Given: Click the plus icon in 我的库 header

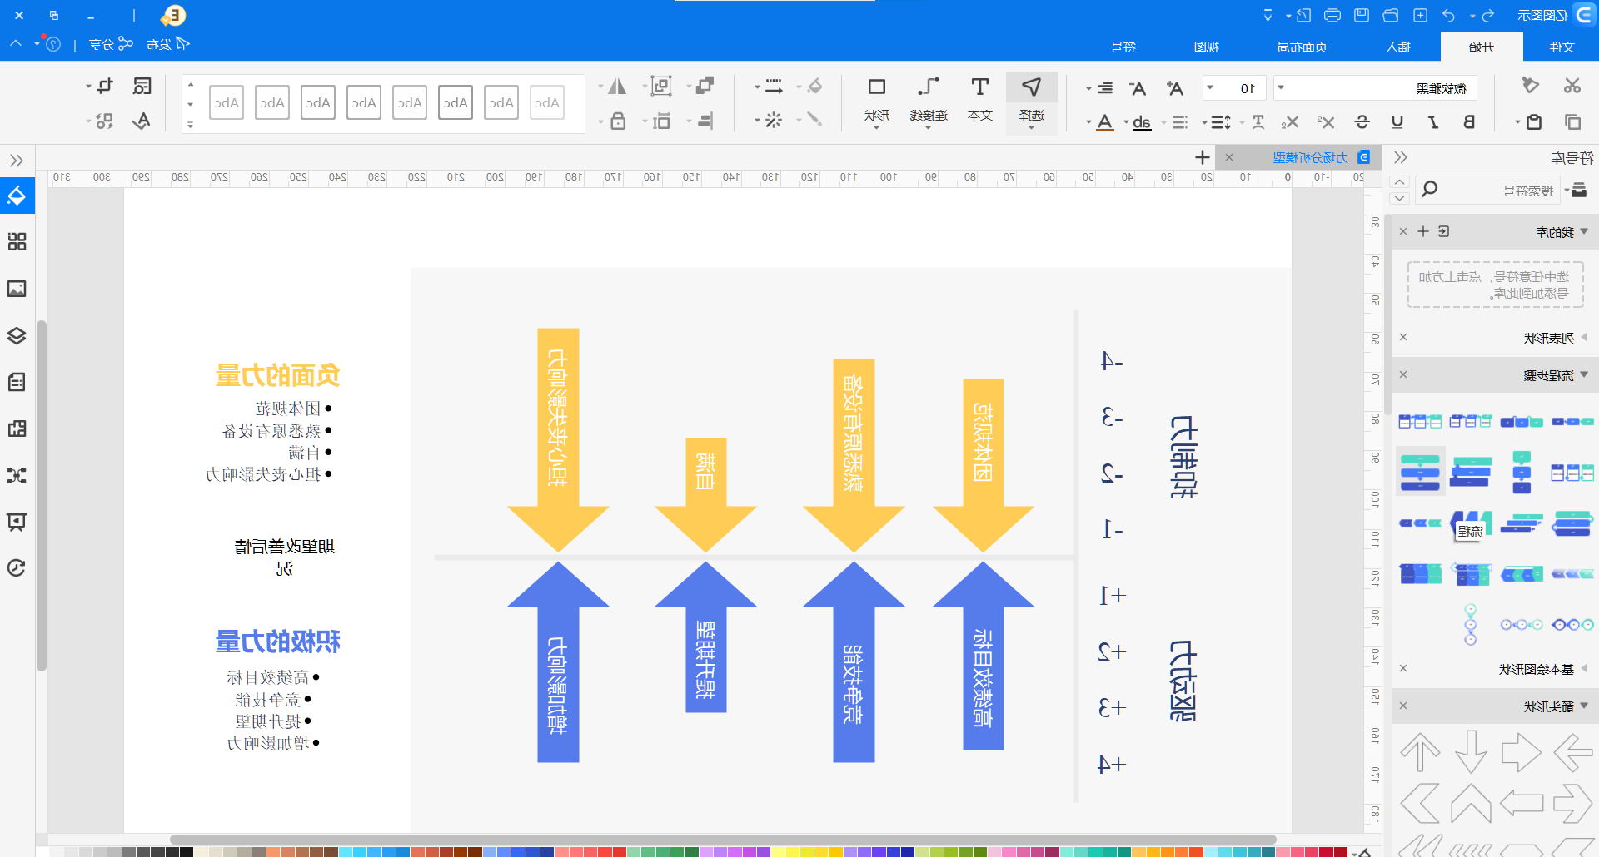Looking at the screenshot, I should [x=1423, y=232].
